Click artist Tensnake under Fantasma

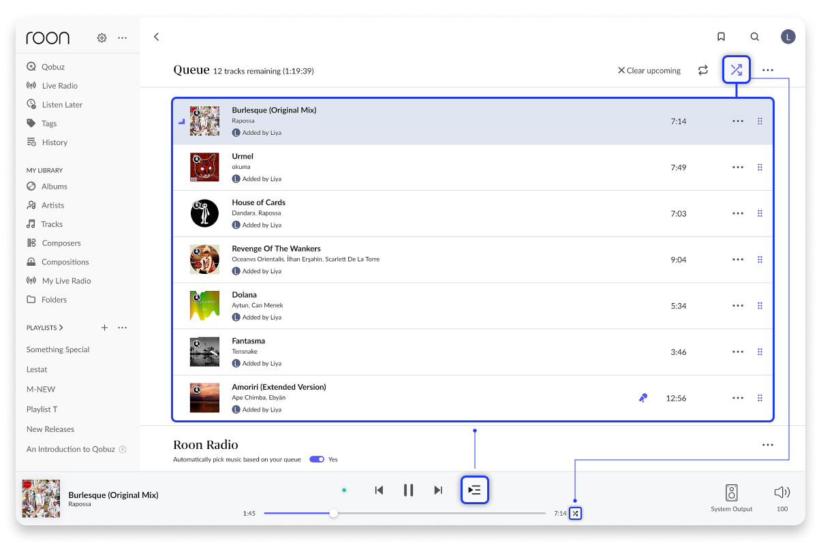coord(245,352)
